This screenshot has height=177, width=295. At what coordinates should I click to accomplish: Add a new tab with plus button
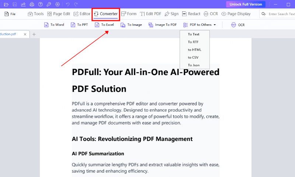click(34, 34)
